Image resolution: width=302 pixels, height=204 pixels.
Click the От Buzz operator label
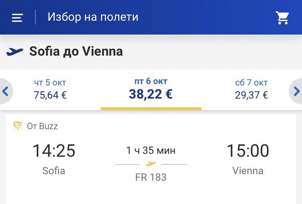tap(42, 126)
